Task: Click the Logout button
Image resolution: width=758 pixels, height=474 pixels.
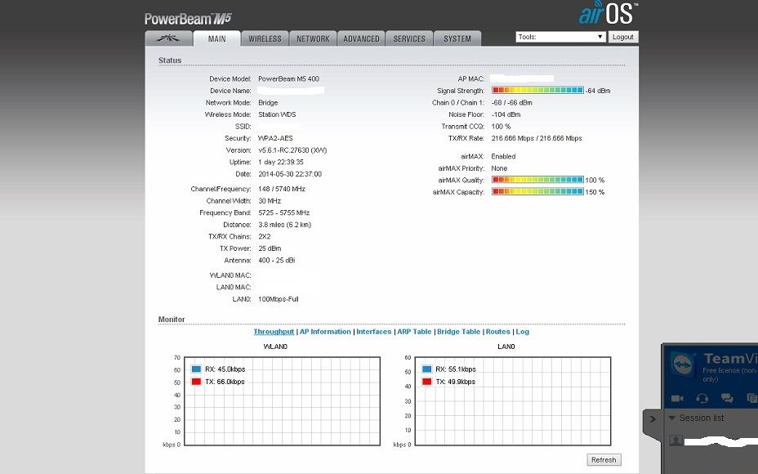Action: (x=623, y=37)
